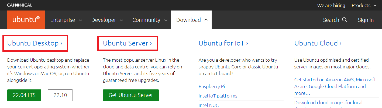Click the Canonical logo in top bar

pos(20,5)
